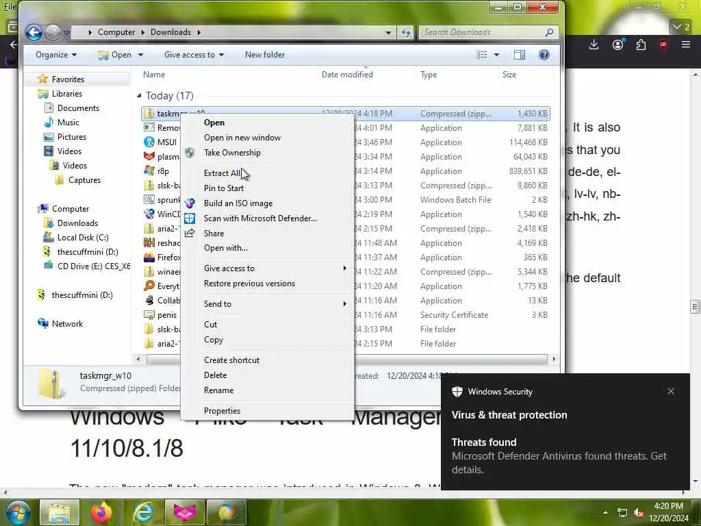701x526 pixels.
Task: Collapse the Today (17) group
Action: (139, 95)
